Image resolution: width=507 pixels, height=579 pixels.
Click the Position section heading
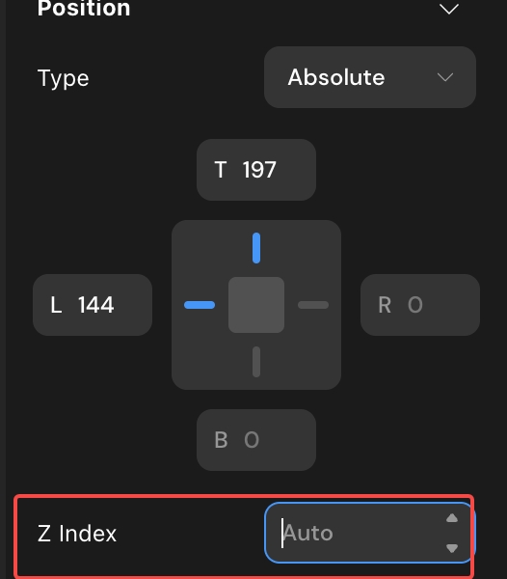coord(84,8)
